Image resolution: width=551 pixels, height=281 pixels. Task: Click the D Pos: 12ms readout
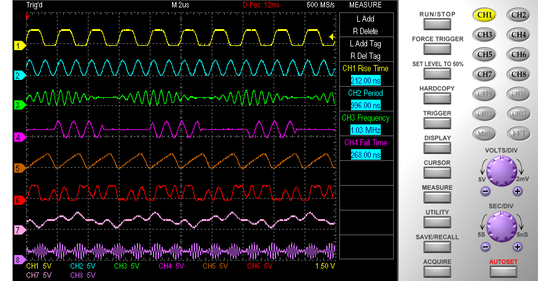261,5
